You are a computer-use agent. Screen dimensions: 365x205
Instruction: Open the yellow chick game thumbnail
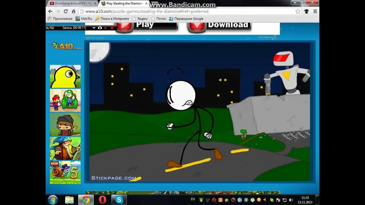[x=65, y=76]
